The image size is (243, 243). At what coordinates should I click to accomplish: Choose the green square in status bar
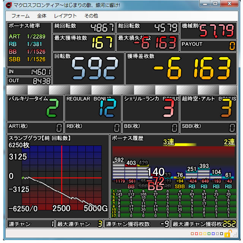[x=209, y=234]
